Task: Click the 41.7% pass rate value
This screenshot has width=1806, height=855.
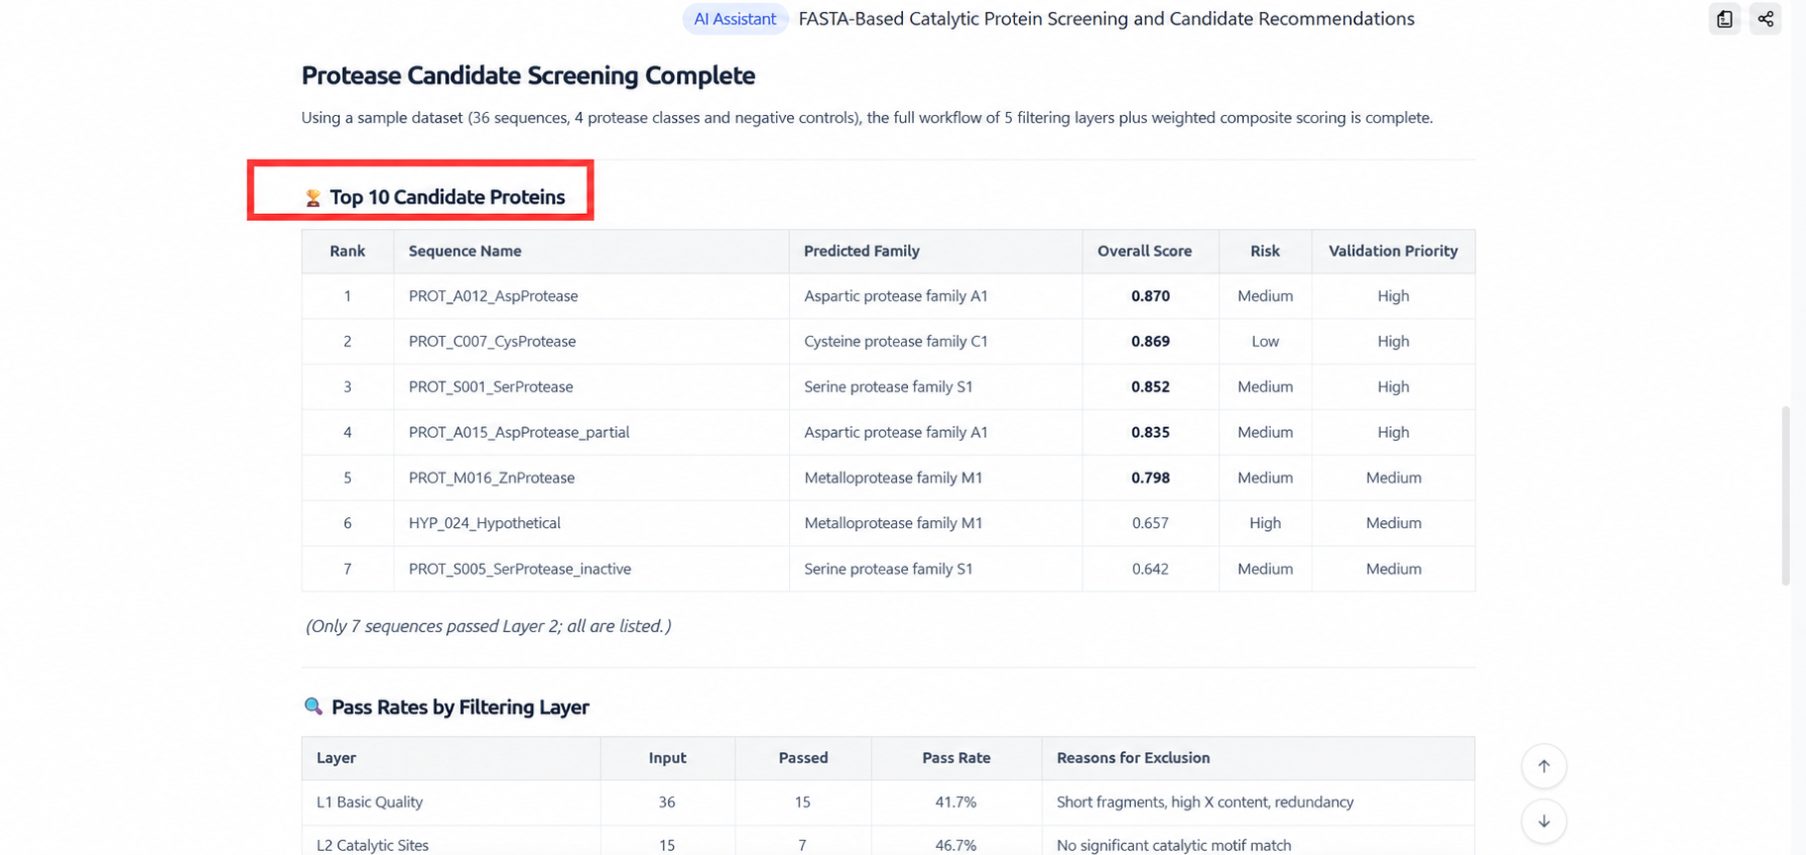Action: coord(956,802)
